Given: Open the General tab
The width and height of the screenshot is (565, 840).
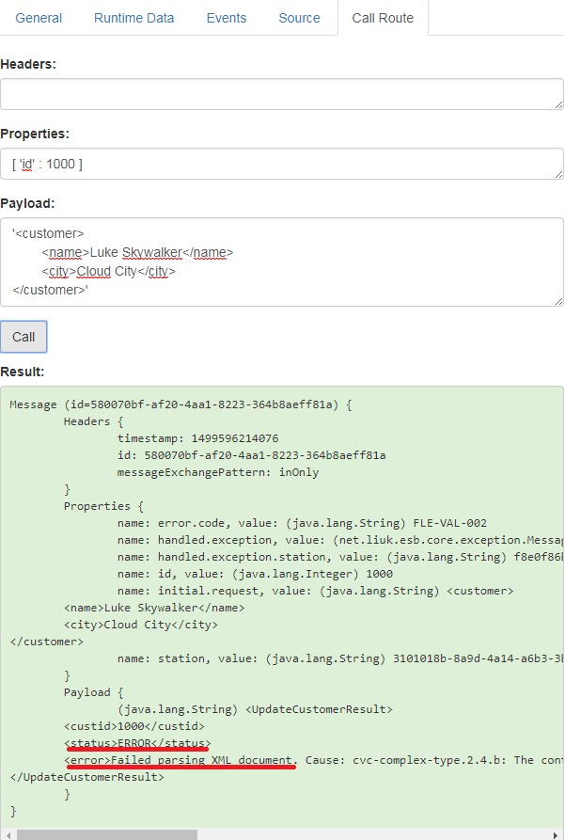Looking at the screenshot, I should [x=39, y=18].
